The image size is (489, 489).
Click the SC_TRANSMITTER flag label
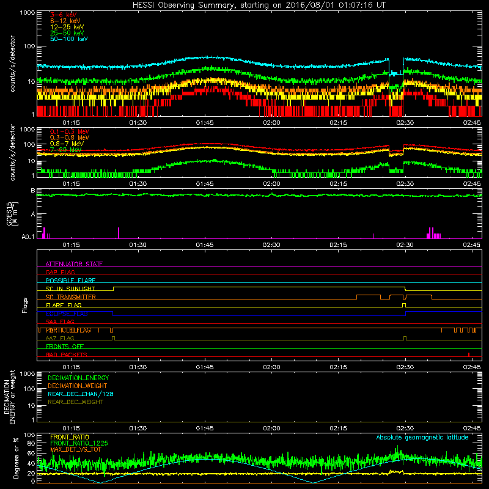pos(71,297)
